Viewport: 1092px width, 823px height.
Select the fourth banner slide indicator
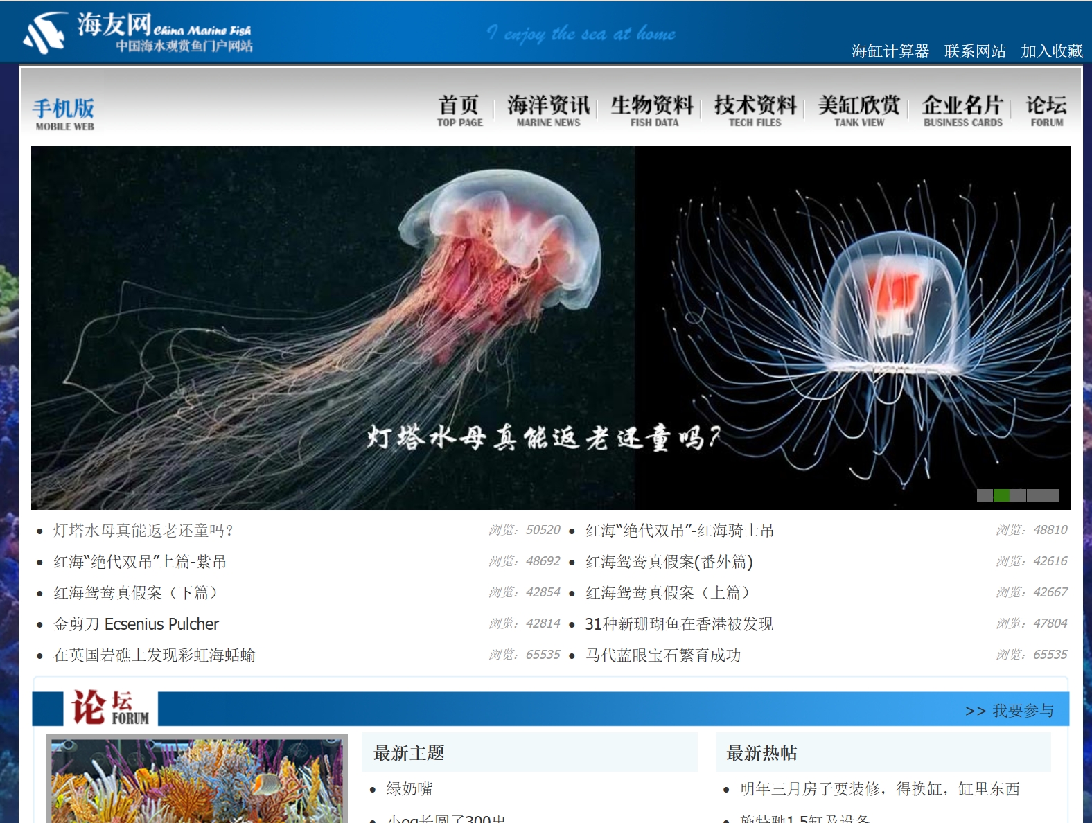coord(1034,495)
